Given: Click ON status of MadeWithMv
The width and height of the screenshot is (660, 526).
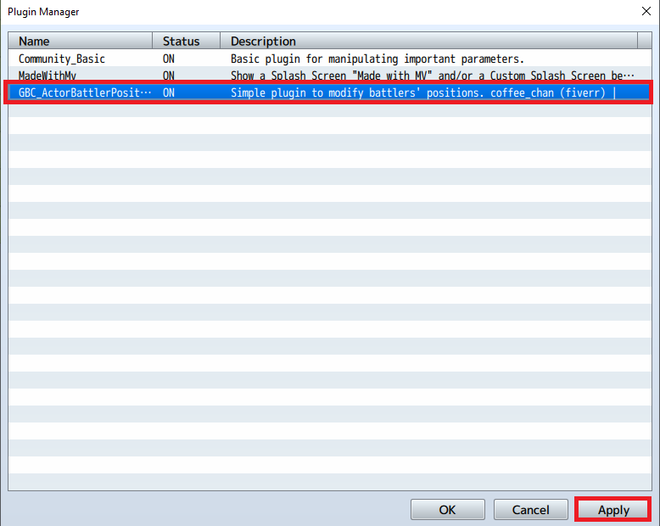Looking at the screenshot, I should [x=169, y=76].
